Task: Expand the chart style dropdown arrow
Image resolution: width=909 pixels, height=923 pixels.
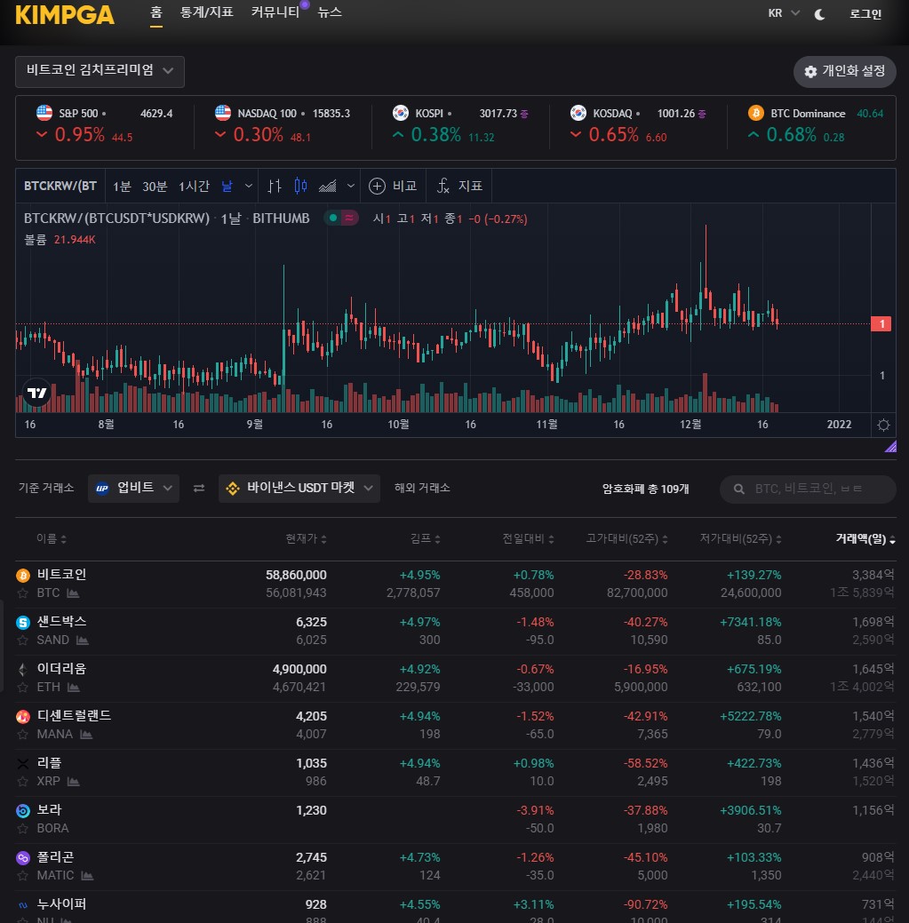Action: coord(351,187)
